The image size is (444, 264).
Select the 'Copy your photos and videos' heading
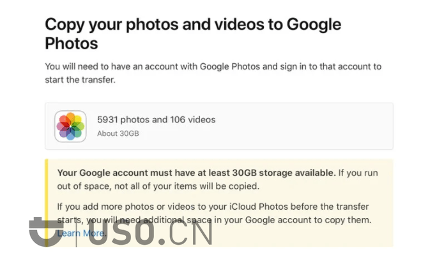193,34
